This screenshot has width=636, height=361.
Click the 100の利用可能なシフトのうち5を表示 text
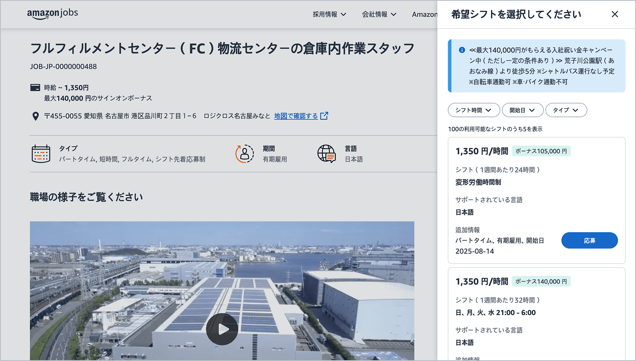pyautogui.click(x=495, y=129)
